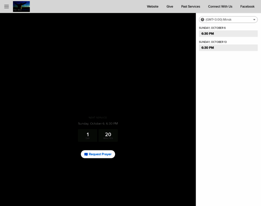Open the hamburger menu

pos(7,7)
